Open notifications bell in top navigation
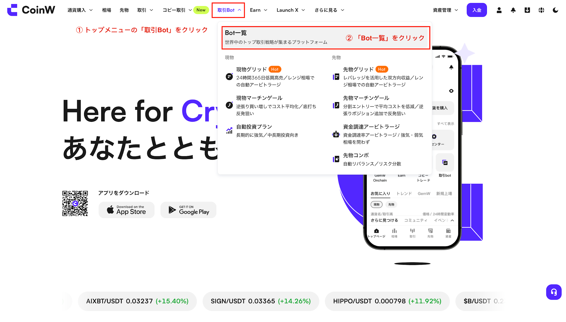The height and width of the screenshot is (322, 566). pyautogui.click(x=513, y=10)
